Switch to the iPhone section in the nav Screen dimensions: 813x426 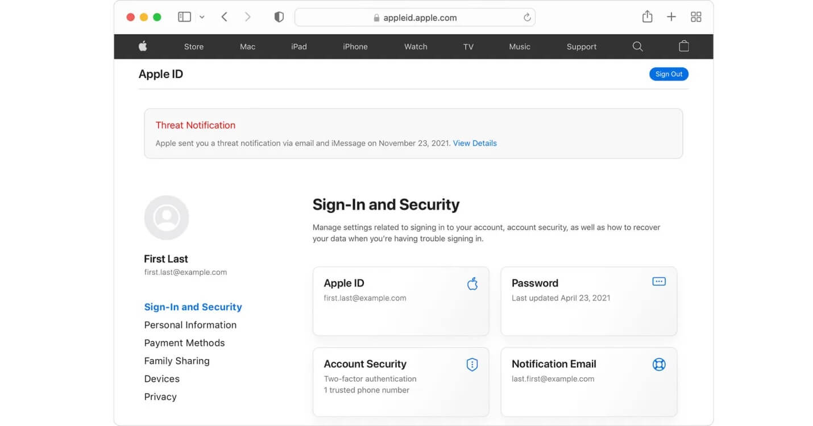(355, 46)
